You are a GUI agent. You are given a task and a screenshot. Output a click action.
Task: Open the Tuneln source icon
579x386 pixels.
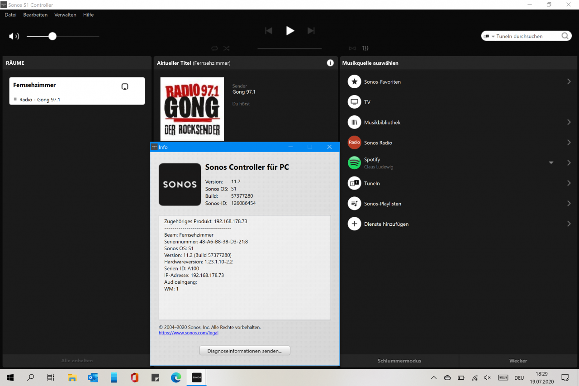click(354, 183)
